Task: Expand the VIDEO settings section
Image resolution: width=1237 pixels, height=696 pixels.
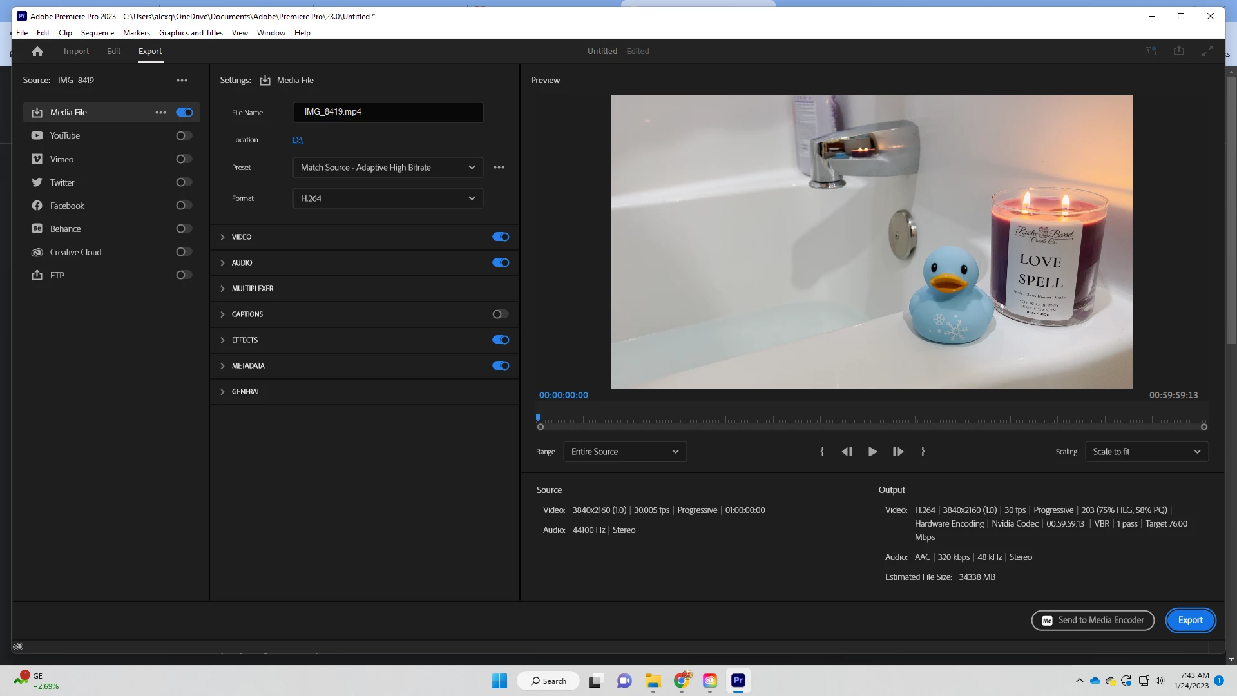Action: tap(223, 237)
